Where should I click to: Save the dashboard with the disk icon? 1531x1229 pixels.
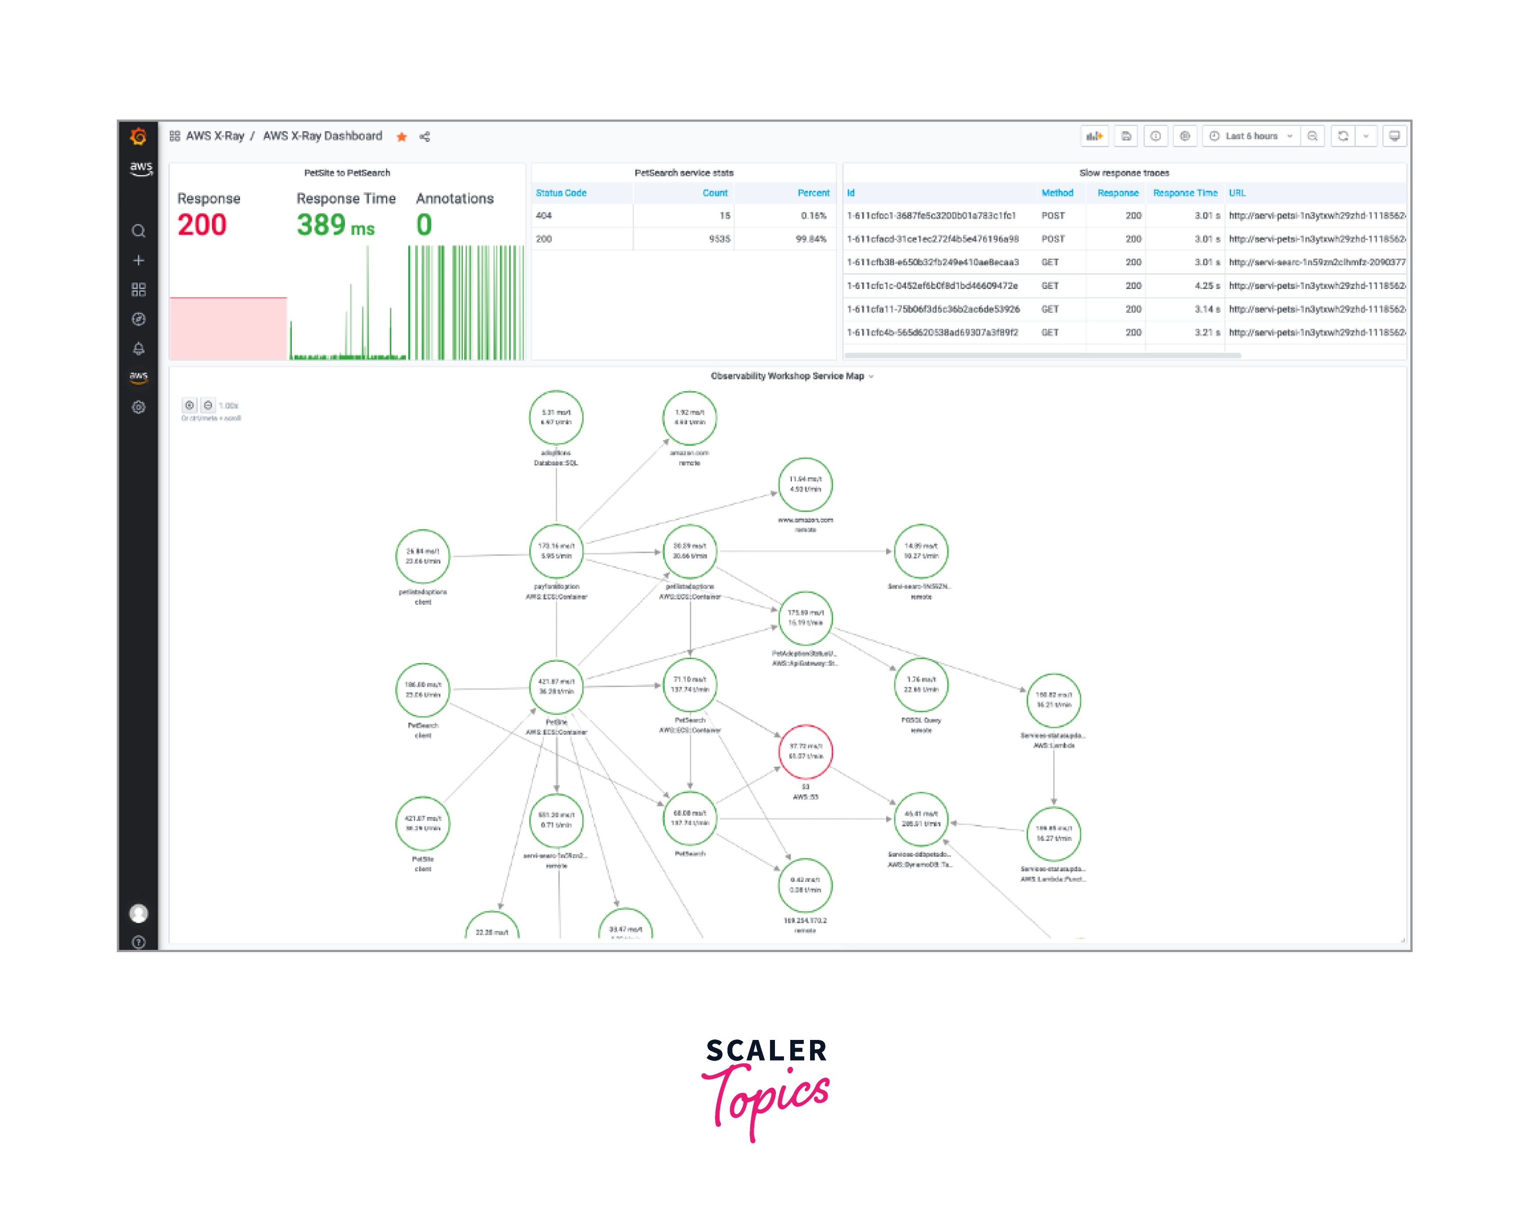coord(1126,136)
